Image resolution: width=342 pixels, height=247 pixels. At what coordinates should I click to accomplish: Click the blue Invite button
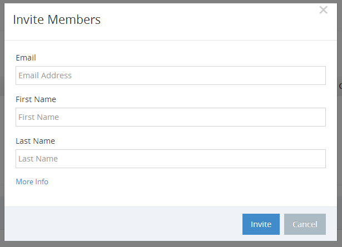pos(261,224)
